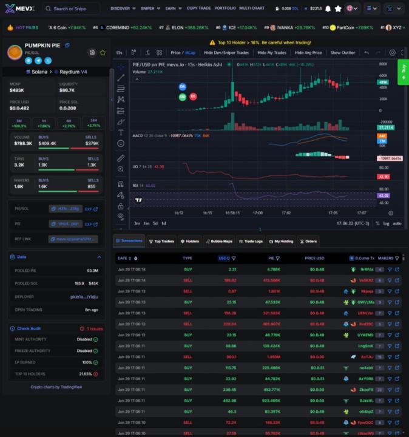Toggle magnet mode for drawings
The image size is (409, 437).
[121, 184]
